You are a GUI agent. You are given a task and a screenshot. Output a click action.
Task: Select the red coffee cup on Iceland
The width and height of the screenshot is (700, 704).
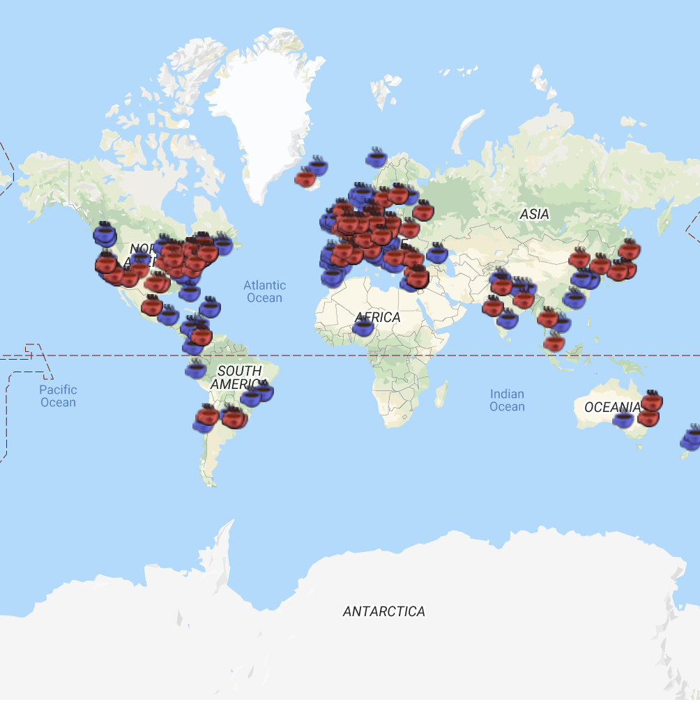305,178
